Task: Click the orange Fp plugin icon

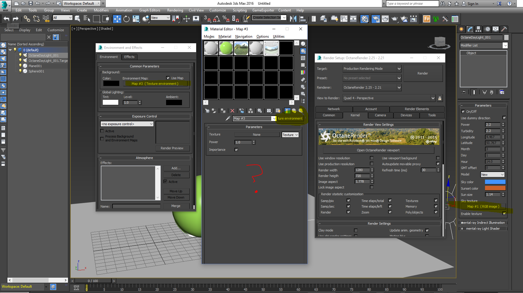Action: point(427,19)
